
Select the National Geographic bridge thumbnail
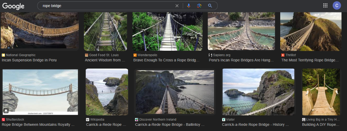tap(39, 31)
